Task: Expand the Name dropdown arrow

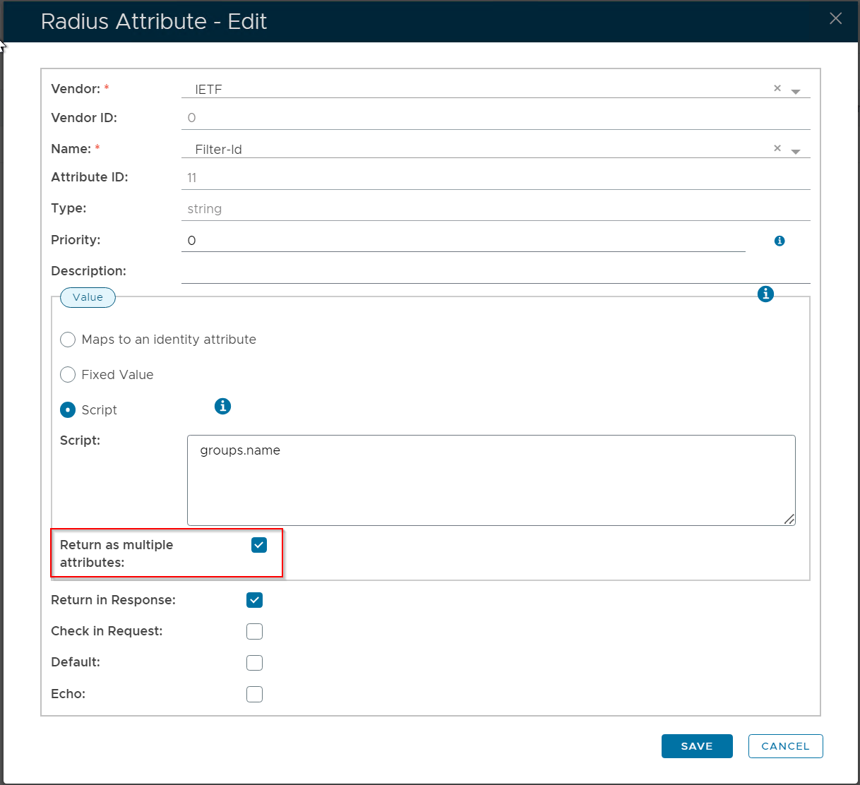Action: [796, 151]
